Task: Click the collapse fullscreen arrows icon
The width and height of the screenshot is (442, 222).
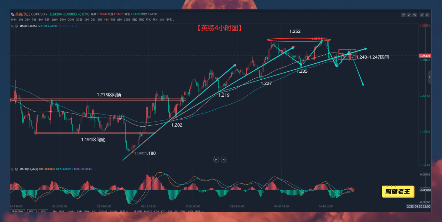Action: click(422, 15)
